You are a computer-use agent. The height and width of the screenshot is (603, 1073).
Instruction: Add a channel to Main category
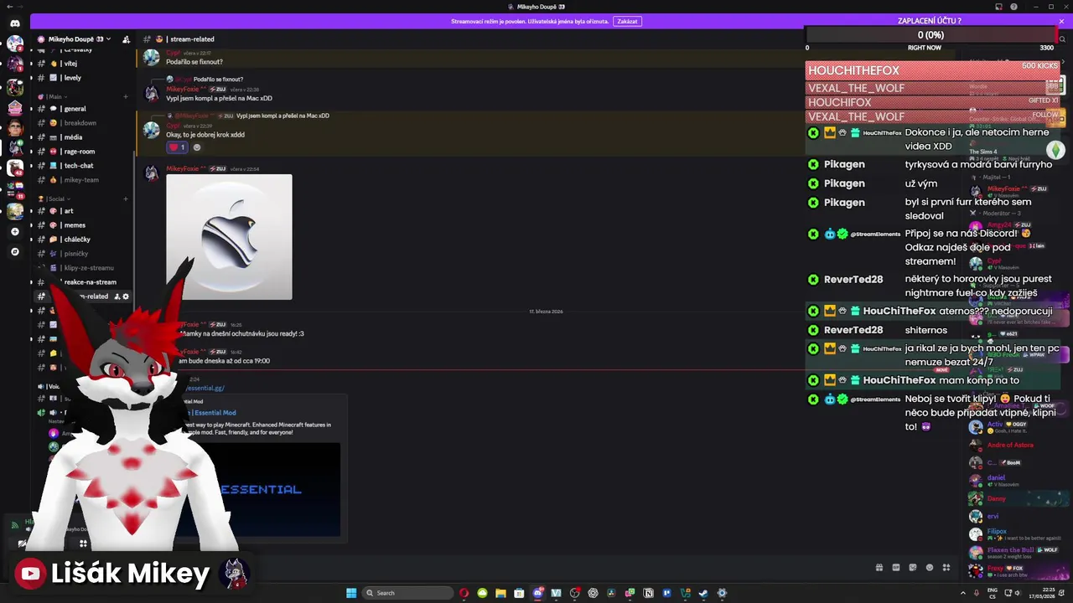coord(126,96)
